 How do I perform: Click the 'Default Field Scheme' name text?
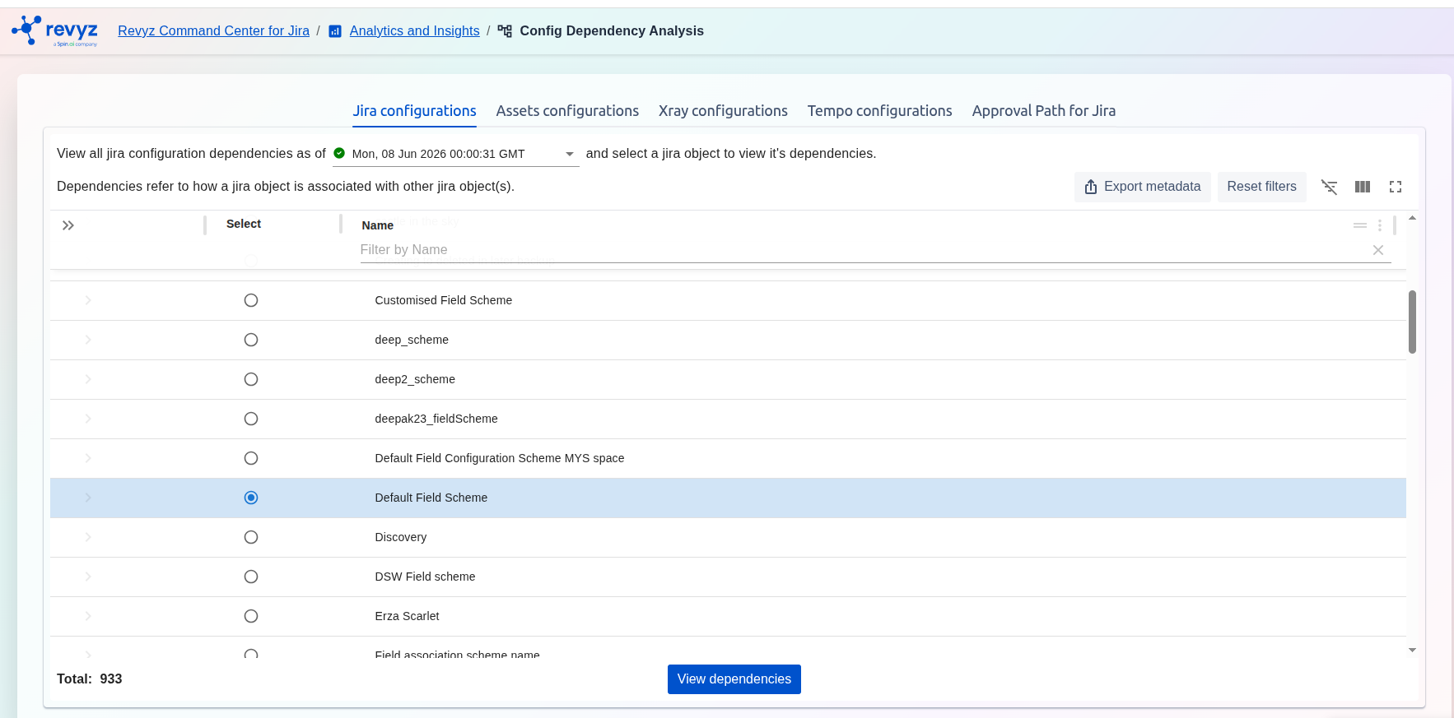click(x=431, y=498)
